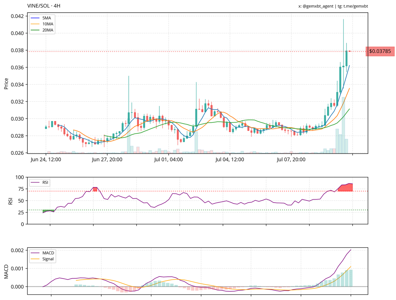Click the MACD legend entry
Viewport: 396px width, 300px height.
(42, 253)
